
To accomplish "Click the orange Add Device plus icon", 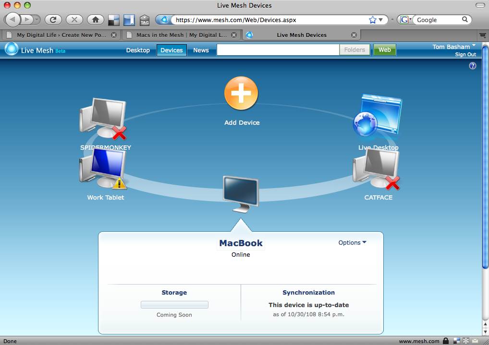I will coord(241,93).
